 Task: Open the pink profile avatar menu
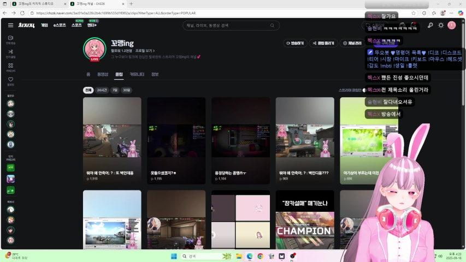click(x=452, y=25)
